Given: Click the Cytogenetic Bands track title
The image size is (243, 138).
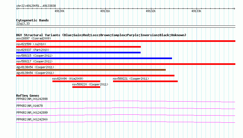Looking at the screenshot, I should 32,20.
